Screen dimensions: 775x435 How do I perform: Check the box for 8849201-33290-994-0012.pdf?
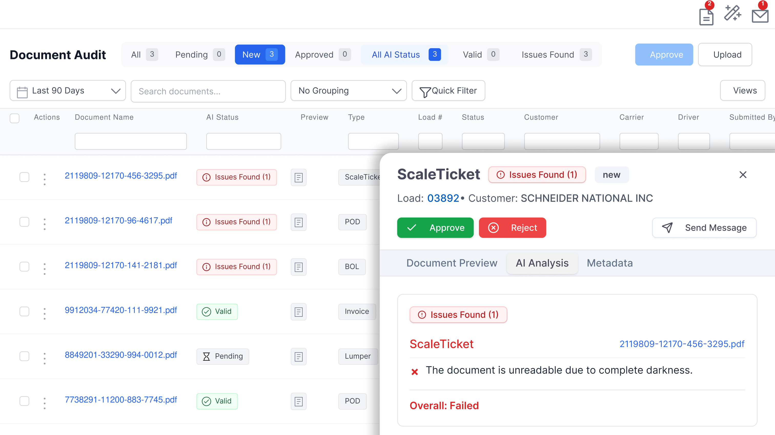click(24, 356)
